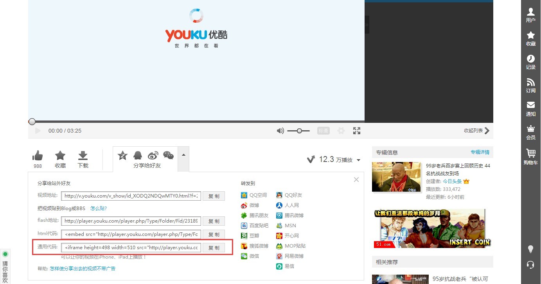Click the 视频地址 input field
This screenshot has width=541, height=284.
131,196
